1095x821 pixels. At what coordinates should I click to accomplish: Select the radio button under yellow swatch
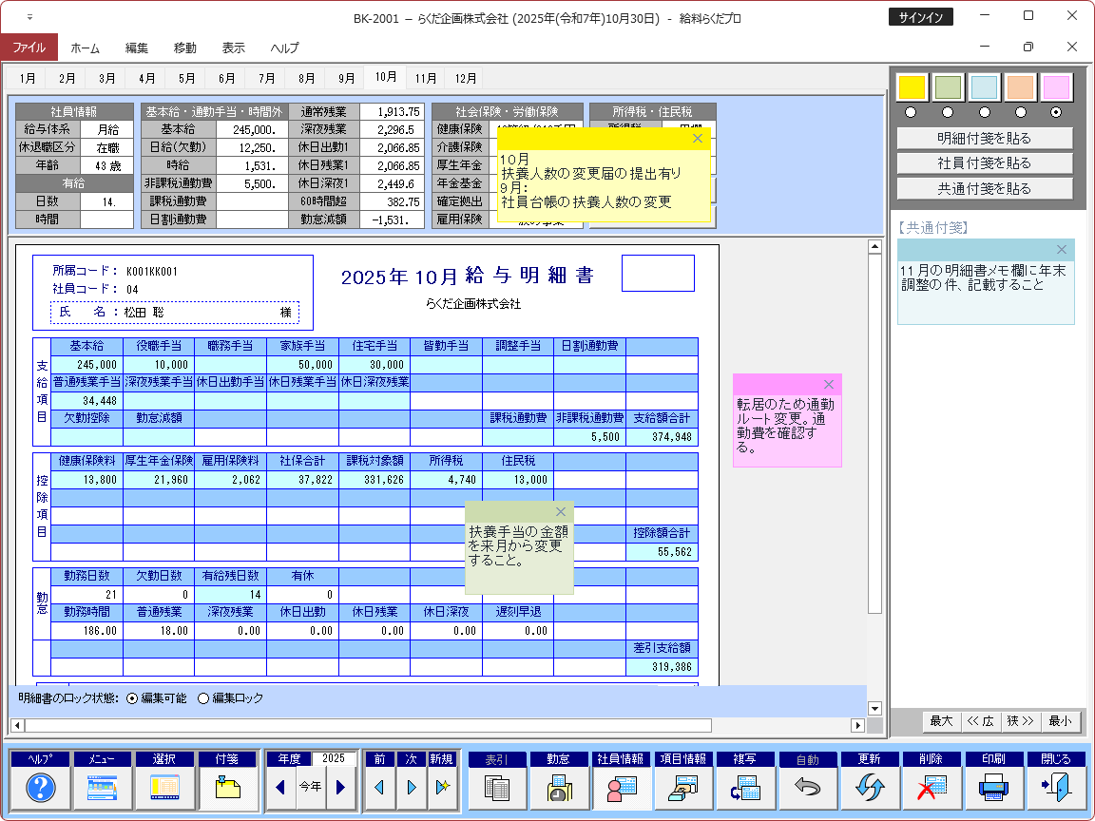pyautogui.click(x=912, y=112)
